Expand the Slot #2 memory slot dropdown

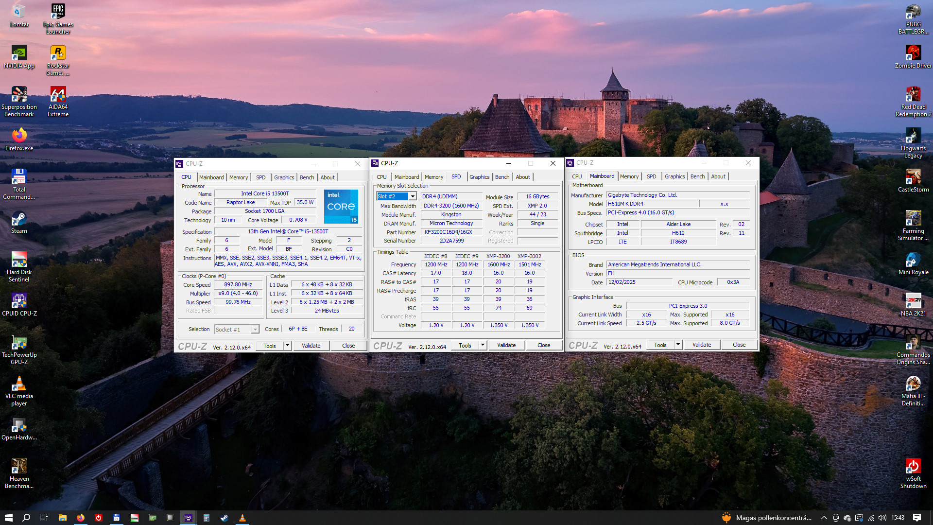click(413, 196)
